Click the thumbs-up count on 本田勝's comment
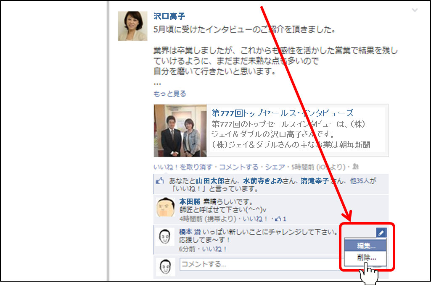The width and height of the screenshot is (431, 285). coord(281,219)
